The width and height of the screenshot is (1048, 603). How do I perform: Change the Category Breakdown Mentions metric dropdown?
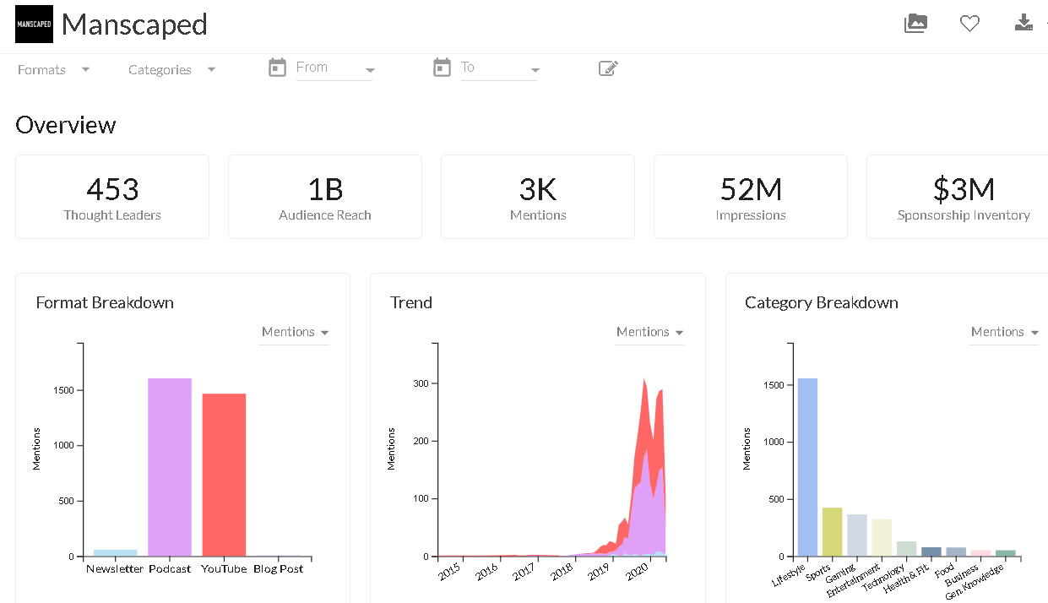pyautogui.click(x=1004, y=333)
